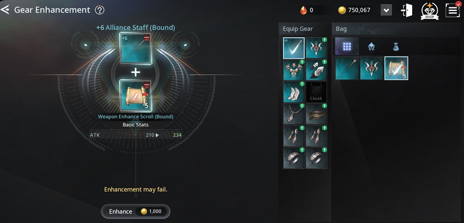Select the equipped boots item
The width and height of the screenshot is (464, 223).
point(294,92)
